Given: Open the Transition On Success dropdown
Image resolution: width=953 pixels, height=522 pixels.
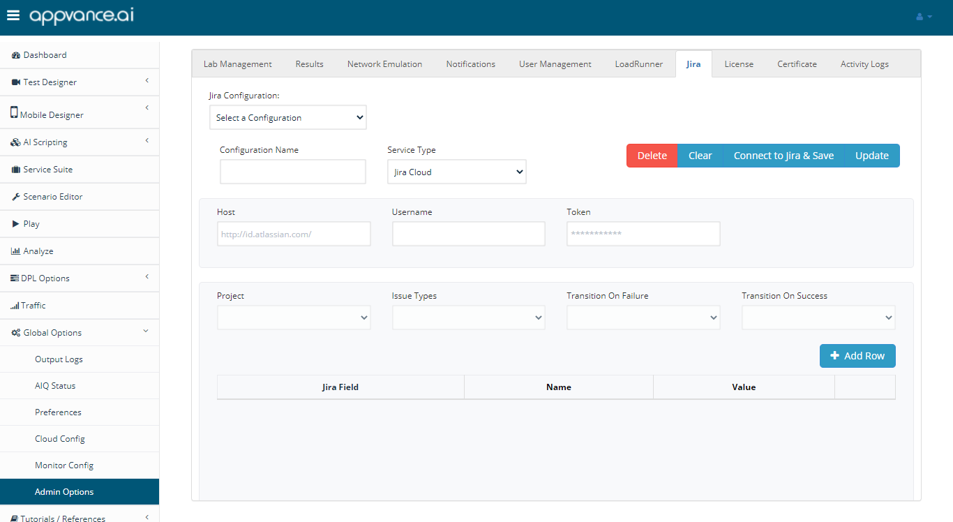Looking at the screenshot, I should click(818, 318).
